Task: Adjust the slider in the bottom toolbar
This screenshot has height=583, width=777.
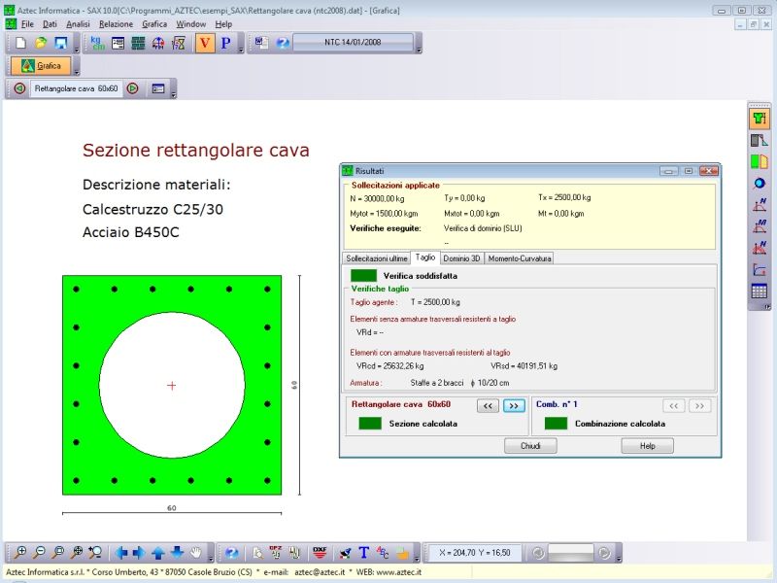Action: tap(571, 552)
